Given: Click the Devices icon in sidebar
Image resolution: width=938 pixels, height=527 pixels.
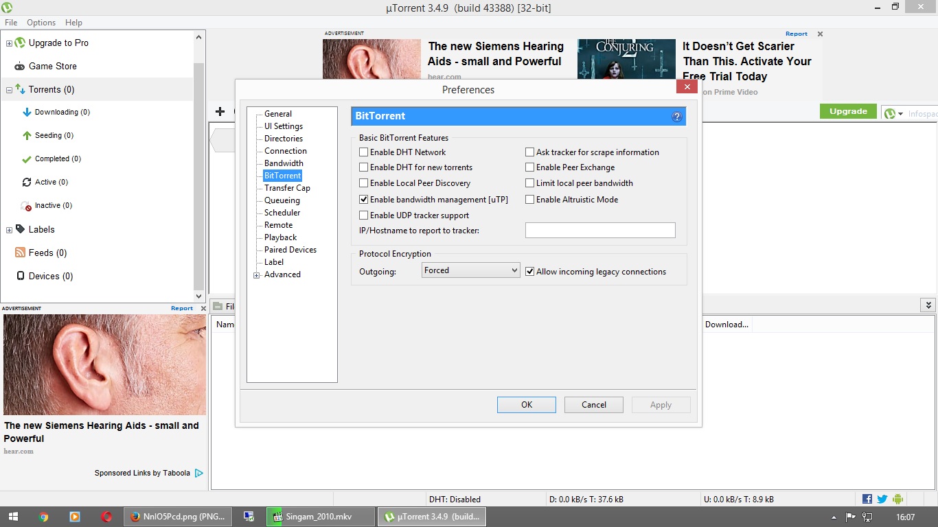Looking at the screenshot, I should click(x=20, y=276).
